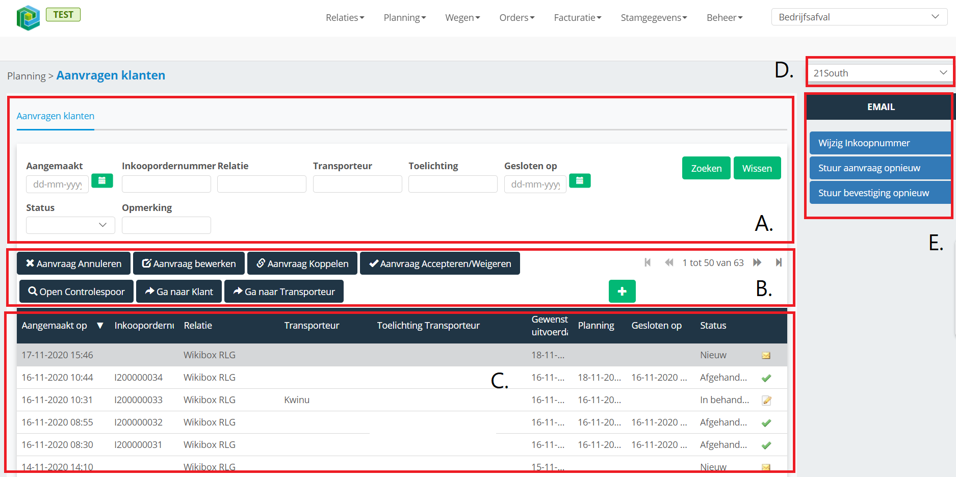Image resolution: width=956 pixels, height=477 pixels.
Task: Select order I200000034 cell
Action: (138, 378)
